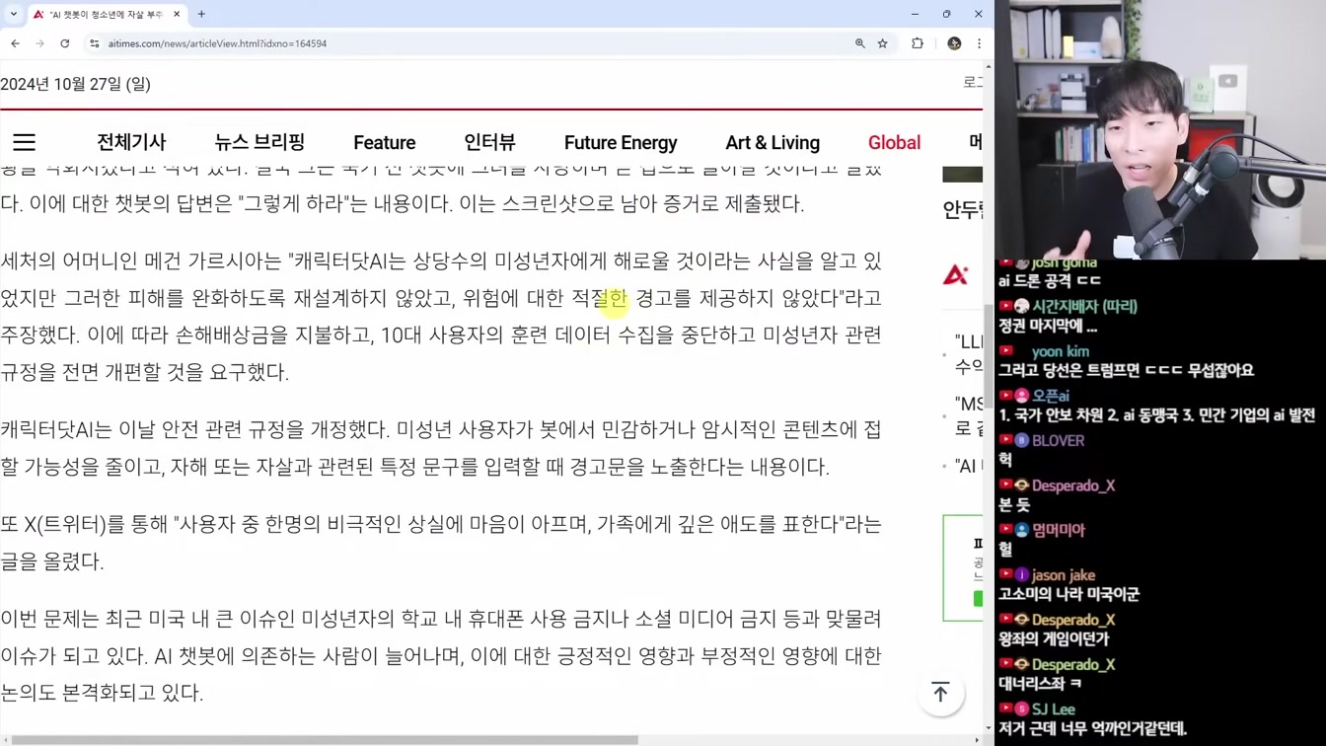
Task: Click the chat message 왕좌의 게임이던가
Action: pyautogui.click(x=1055, y=638)
